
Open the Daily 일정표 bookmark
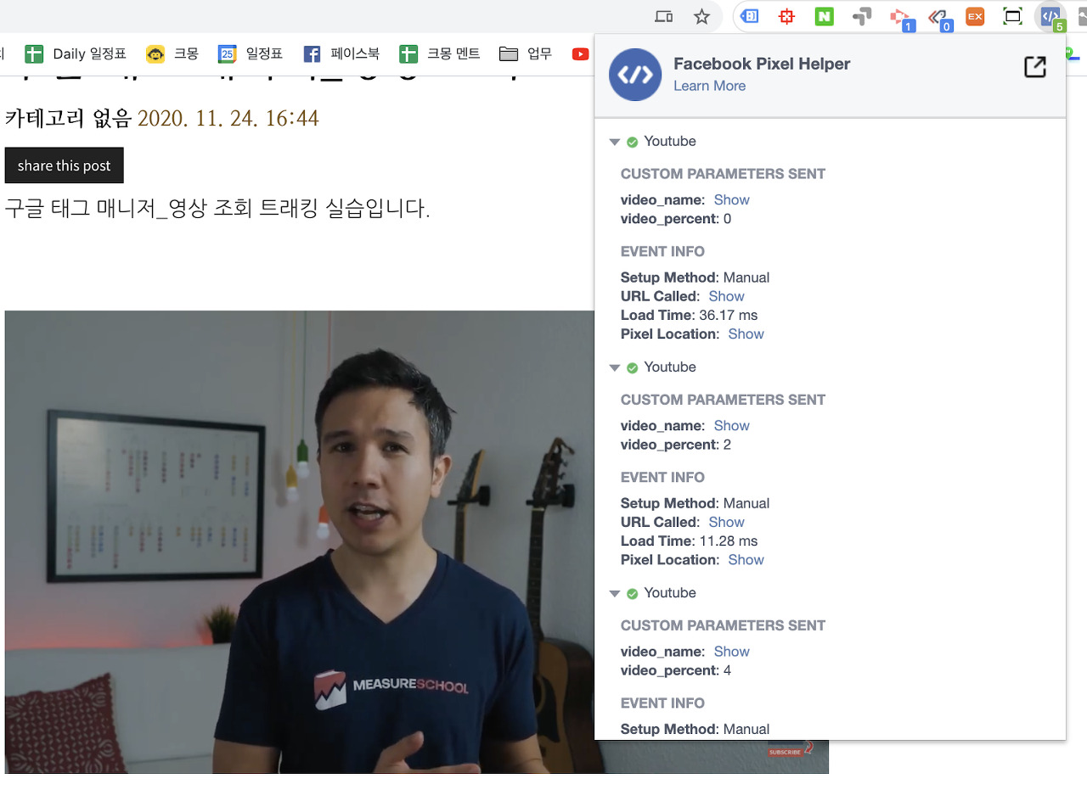[x=75, y=54]
